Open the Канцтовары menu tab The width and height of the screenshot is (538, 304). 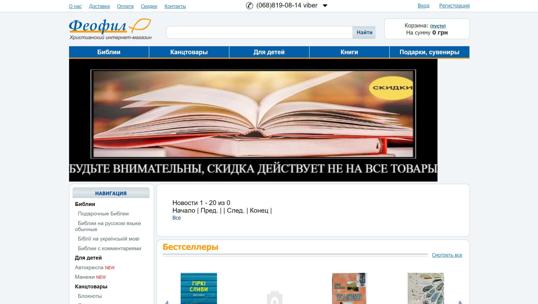(x=189, y=52)
